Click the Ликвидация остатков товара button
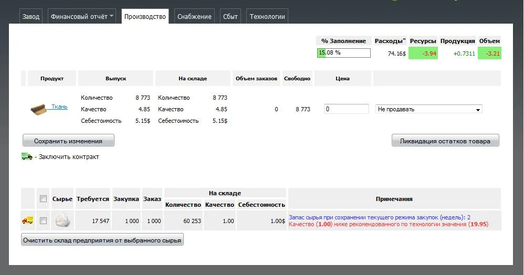The image size is (524, 275). (445, 141)
